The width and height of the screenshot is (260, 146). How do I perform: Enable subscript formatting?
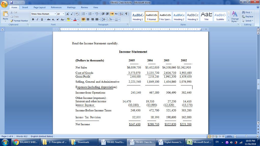[53, 19]
